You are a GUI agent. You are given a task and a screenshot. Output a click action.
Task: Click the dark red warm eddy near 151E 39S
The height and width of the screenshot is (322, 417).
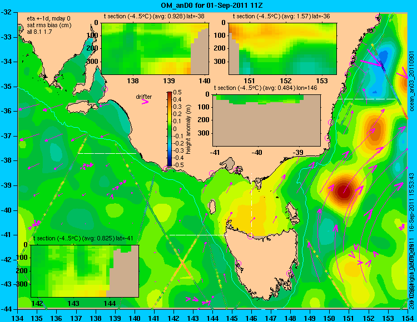344,191
